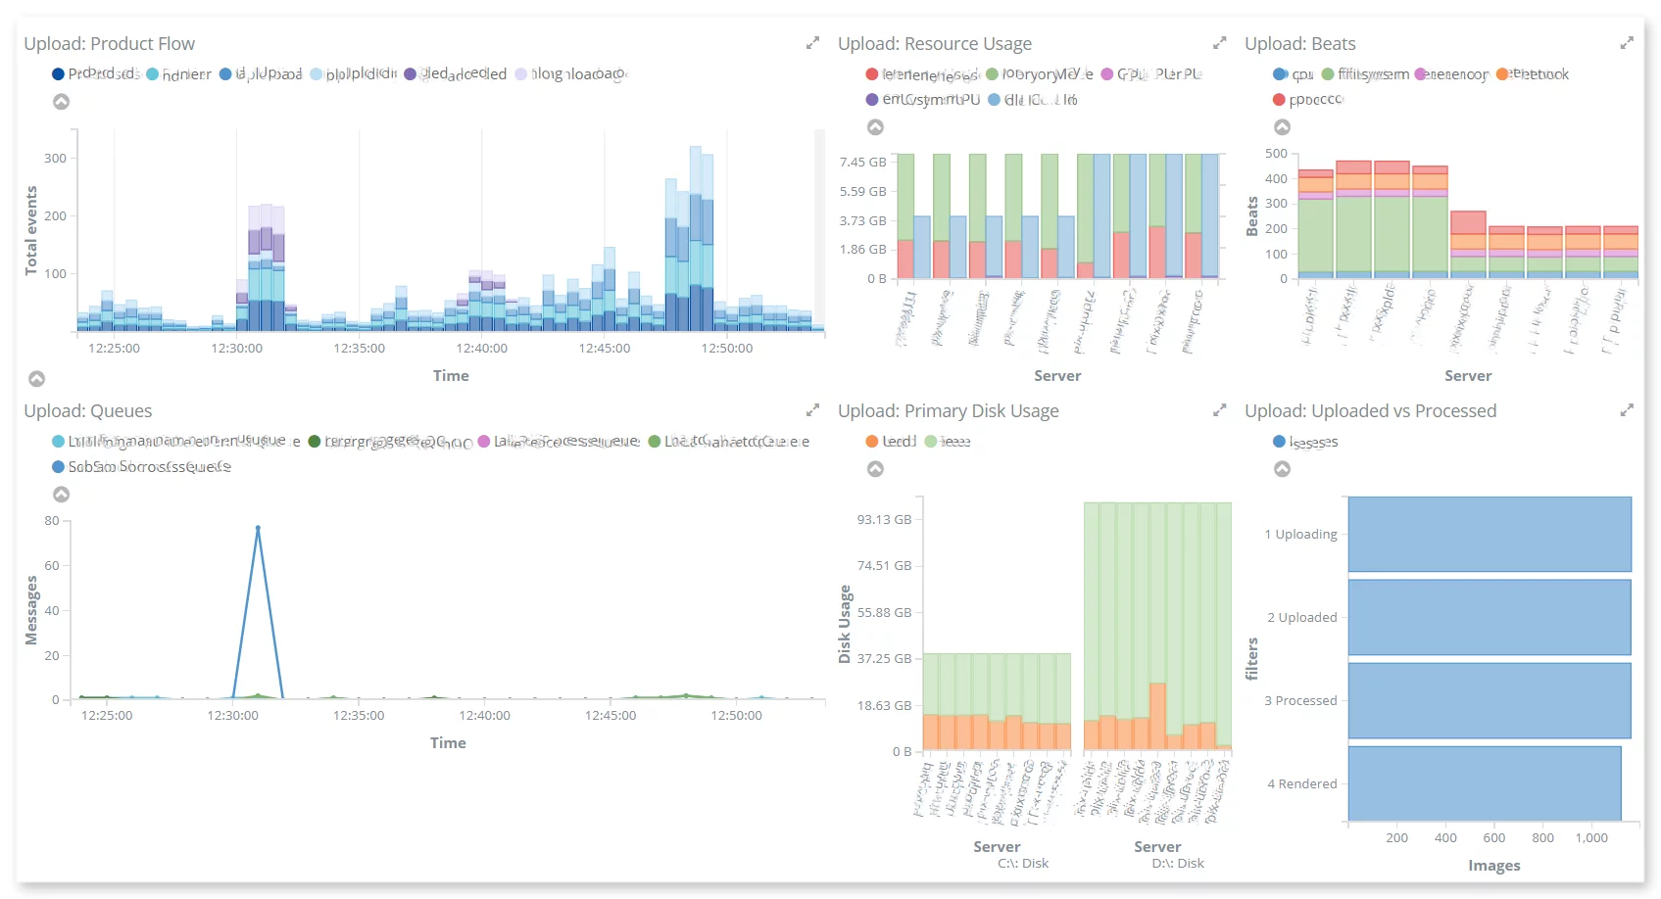1661x899 pixels.
Task: Click the '1 Uploading' filter label
Action: pyautogui.click(x=1300, y=535)
